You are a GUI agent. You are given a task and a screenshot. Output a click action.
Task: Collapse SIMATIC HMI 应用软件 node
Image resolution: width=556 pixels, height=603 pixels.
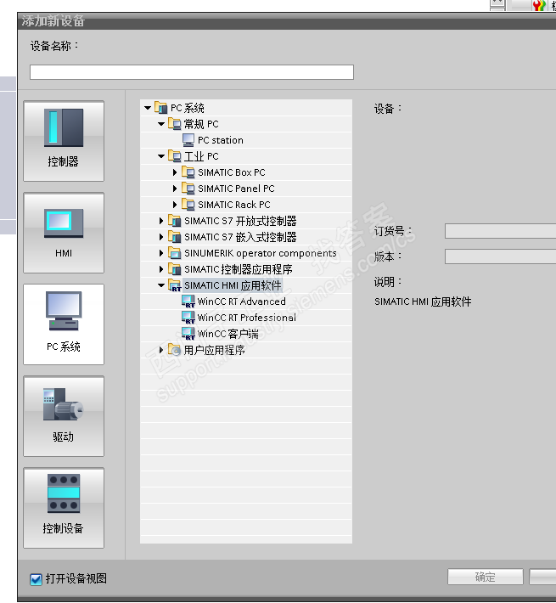[x=161, y=285]
